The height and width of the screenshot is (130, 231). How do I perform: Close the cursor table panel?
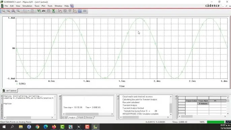click(176, 96)
